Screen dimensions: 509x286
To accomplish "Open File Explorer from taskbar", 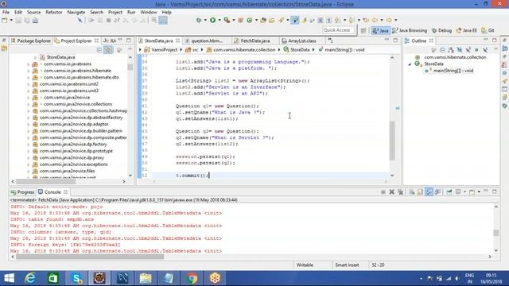I will [x=146, y=278].
